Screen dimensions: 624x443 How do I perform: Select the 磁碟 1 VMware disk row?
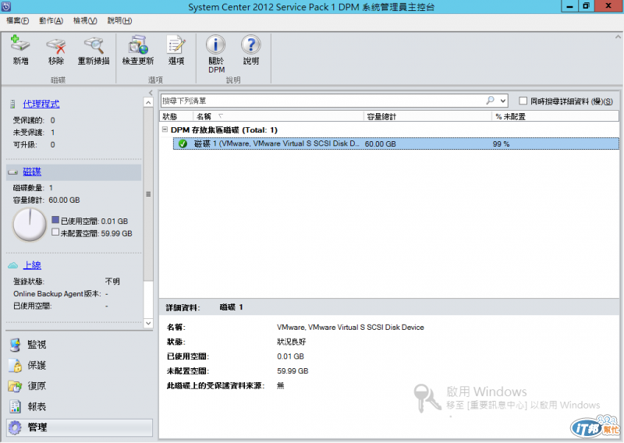(x=396, y=144)
